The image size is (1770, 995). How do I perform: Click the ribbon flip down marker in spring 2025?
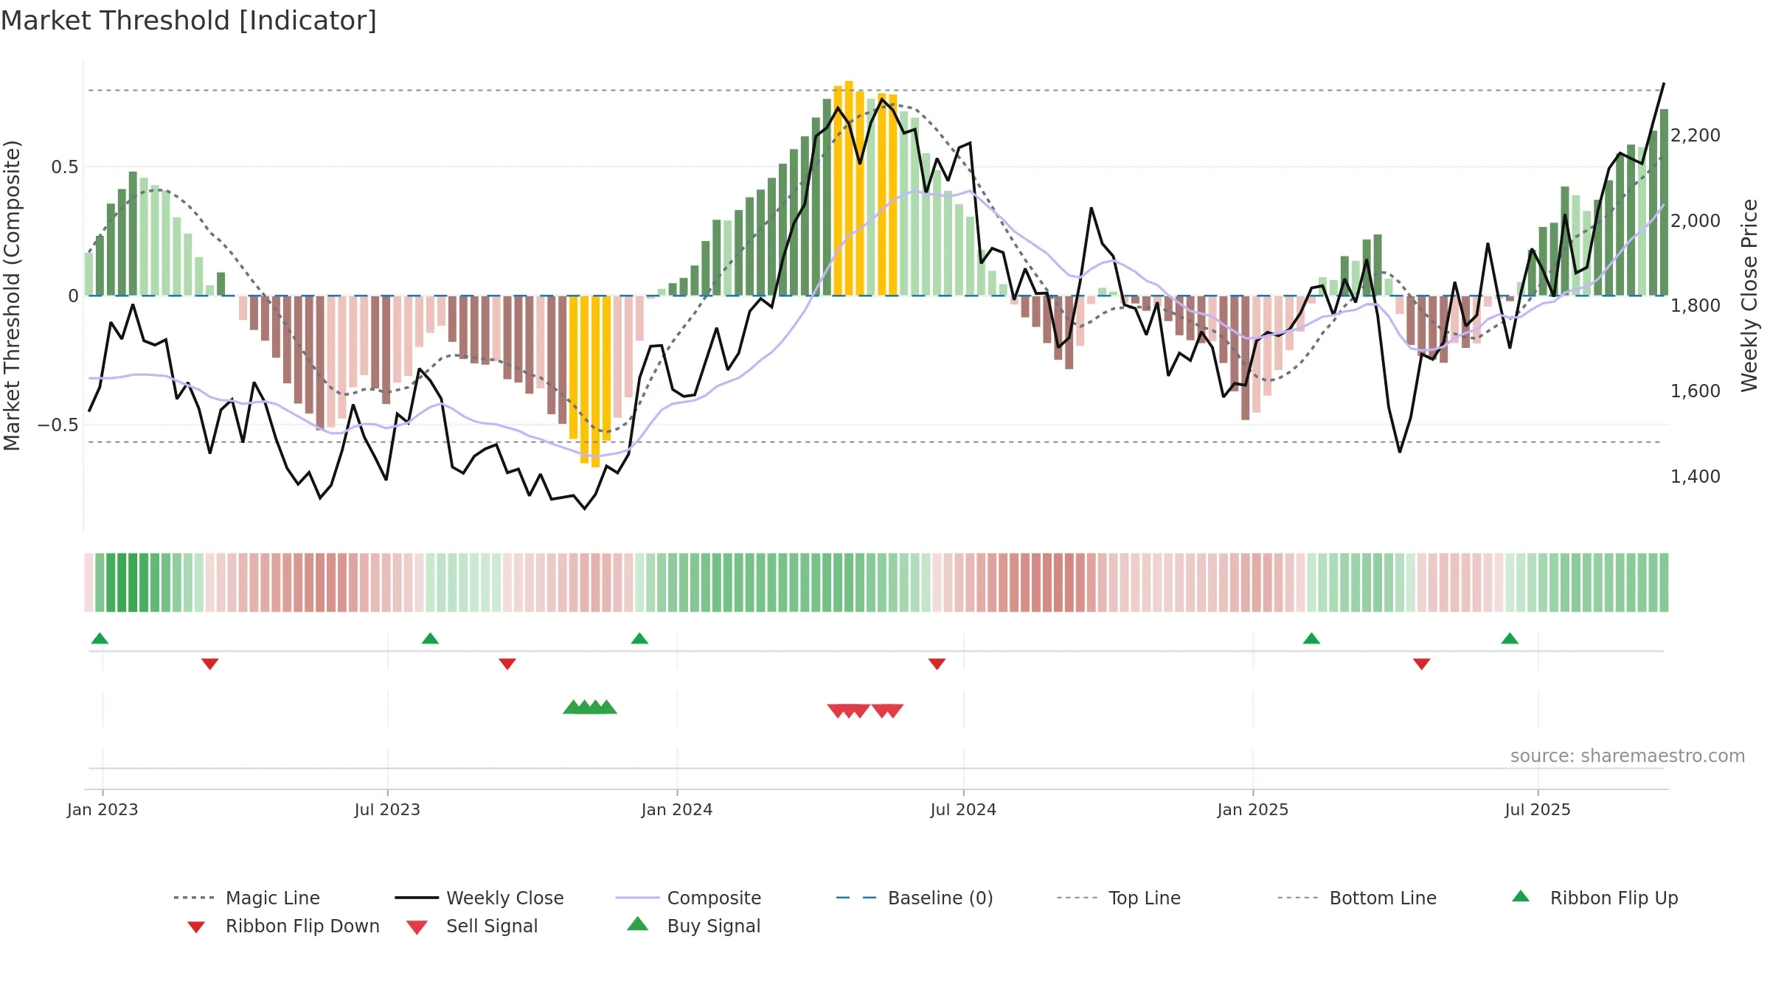[x=1422, y=664]
